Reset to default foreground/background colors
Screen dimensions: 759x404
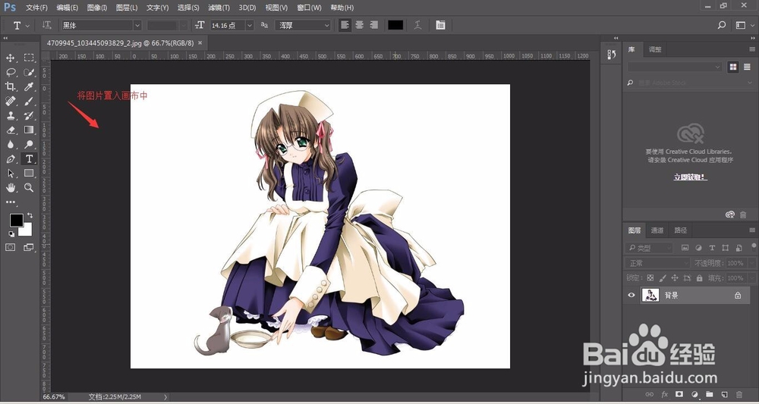[11, 234]
